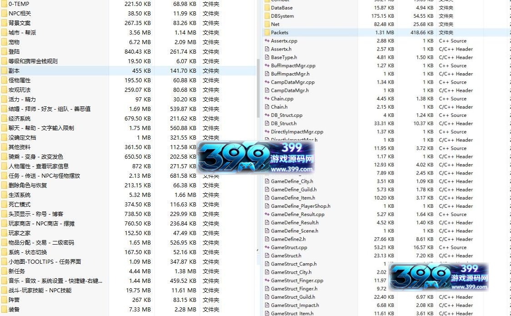Image resolution: width=511 pixels, height=316 pixels.
Task: Click the folder icon for 阵营
Action: click(4, 300)
